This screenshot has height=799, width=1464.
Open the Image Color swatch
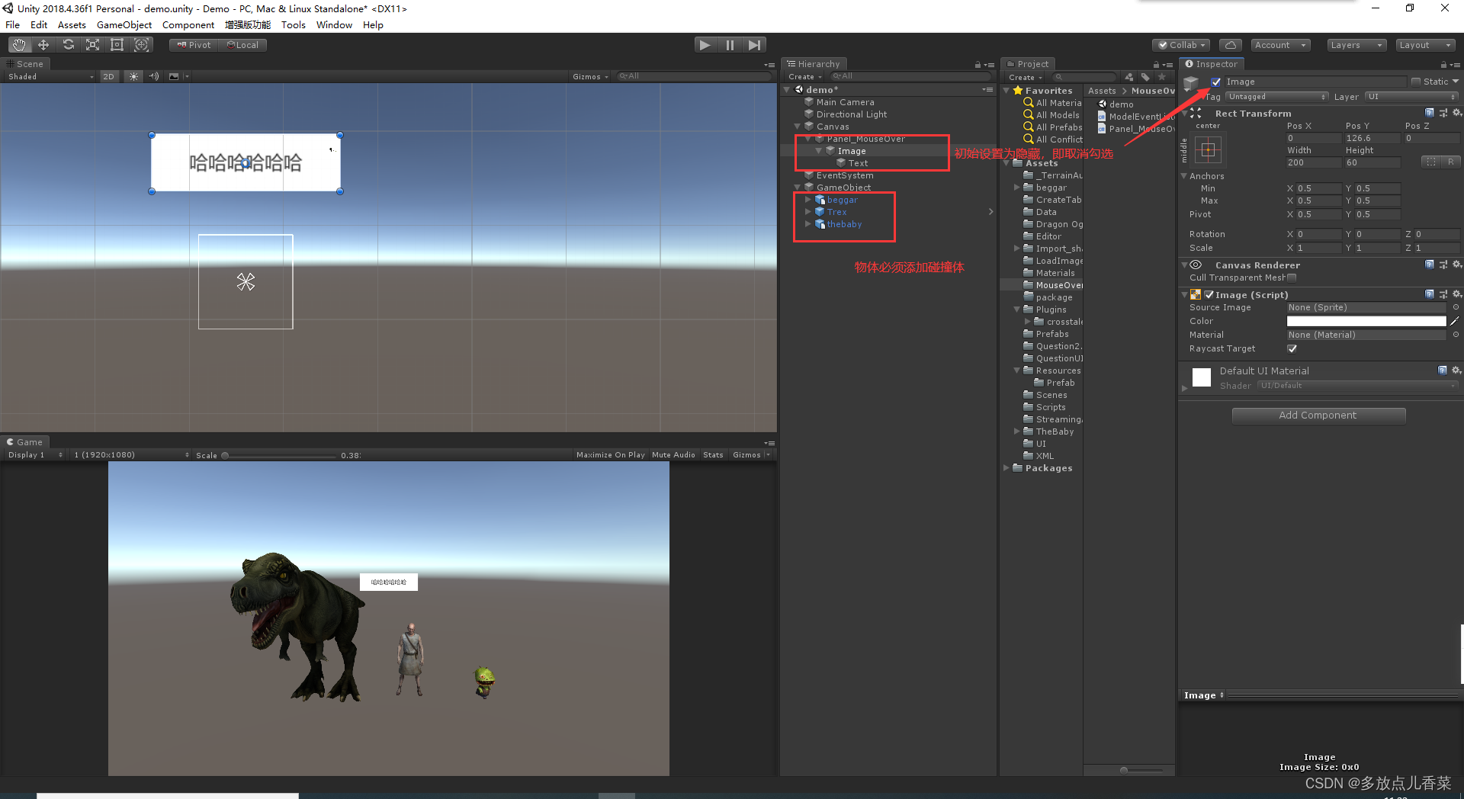1366,321
